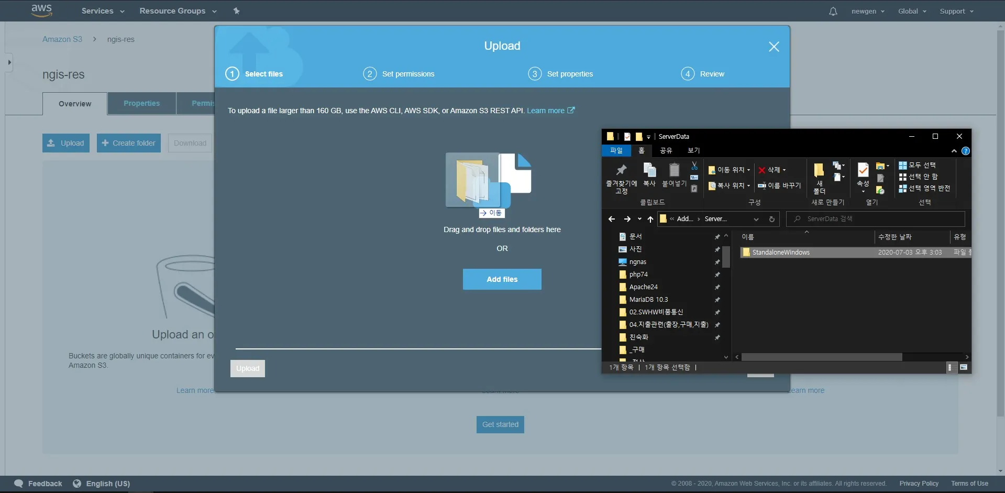Select the StandaloneWindows file entry

tap(781, 252)
